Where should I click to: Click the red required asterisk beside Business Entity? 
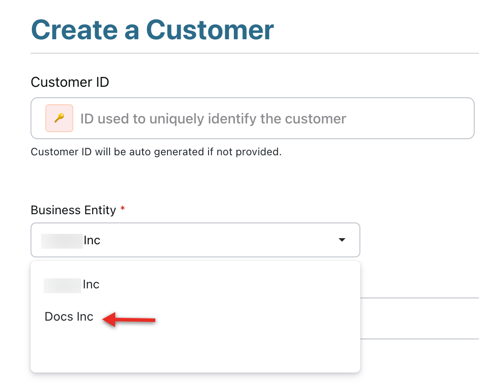(123, 209)
